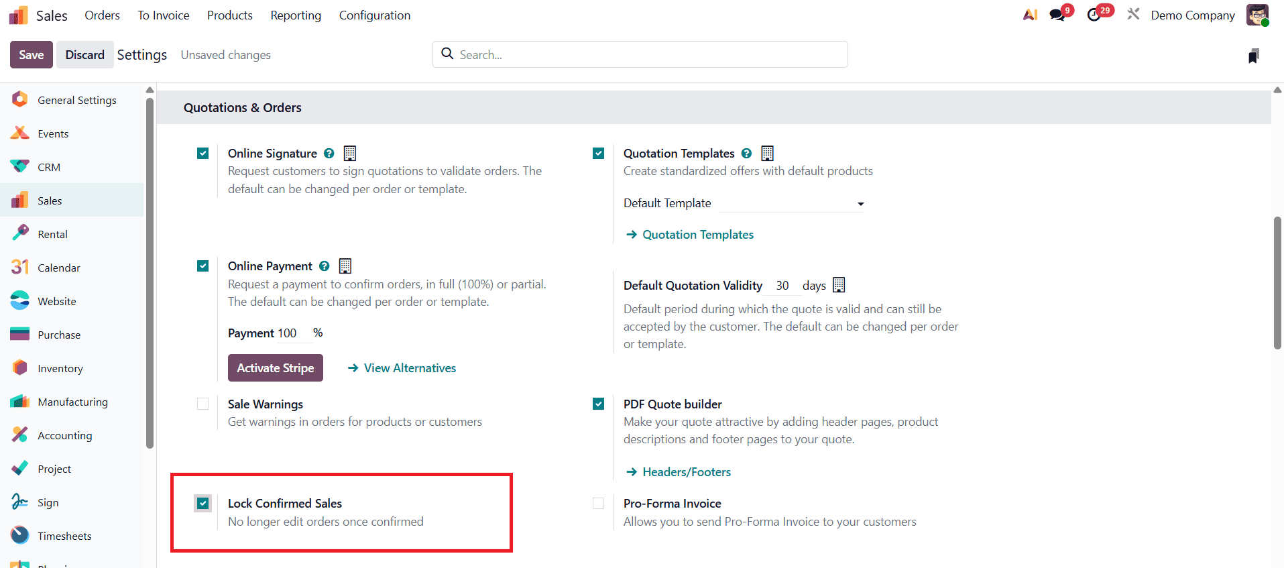Click the bookmark icon near search bar
Image resolution: width=1284 pixels, height=568 pixels.
[x=1253, y=56]
